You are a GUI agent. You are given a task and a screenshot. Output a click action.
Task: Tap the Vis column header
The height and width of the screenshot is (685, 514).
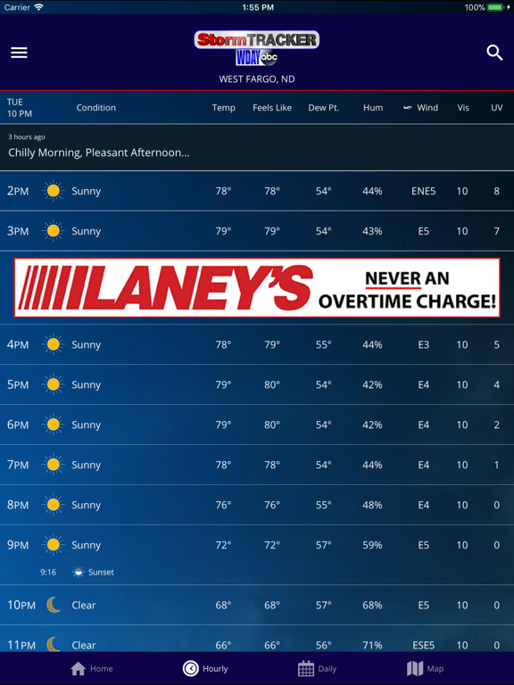pos(463,107)
